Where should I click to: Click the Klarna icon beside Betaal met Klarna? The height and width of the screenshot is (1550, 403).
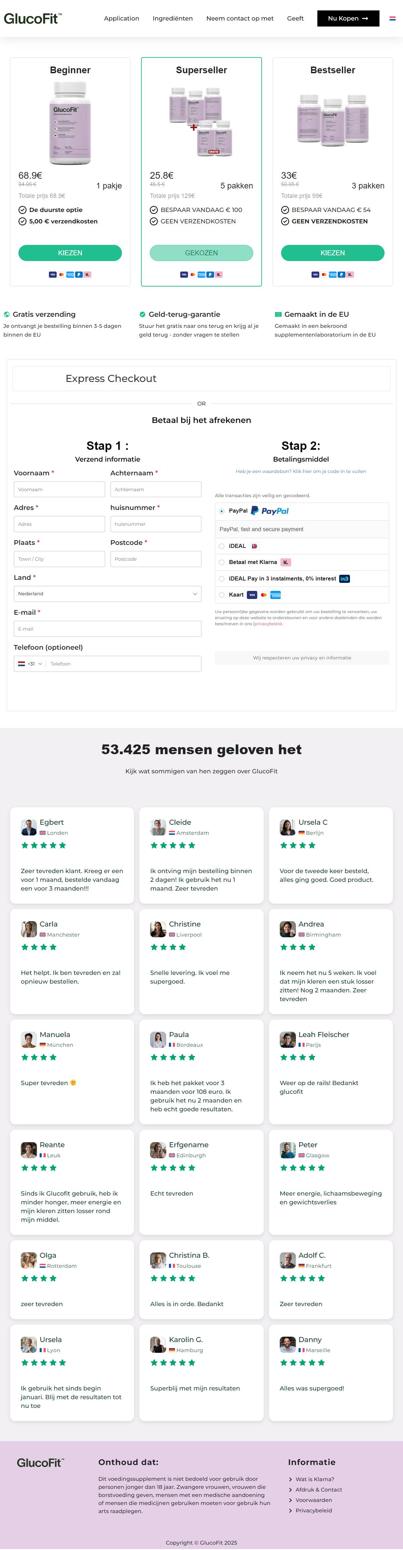(286, 562)
